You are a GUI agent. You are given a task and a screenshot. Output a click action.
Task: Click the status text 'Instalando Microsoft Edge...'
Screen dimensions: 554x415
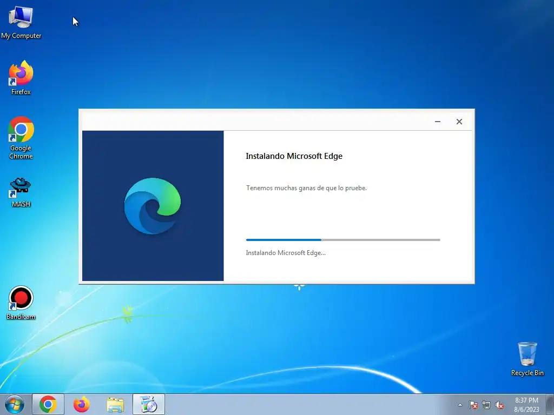(286, 253)
